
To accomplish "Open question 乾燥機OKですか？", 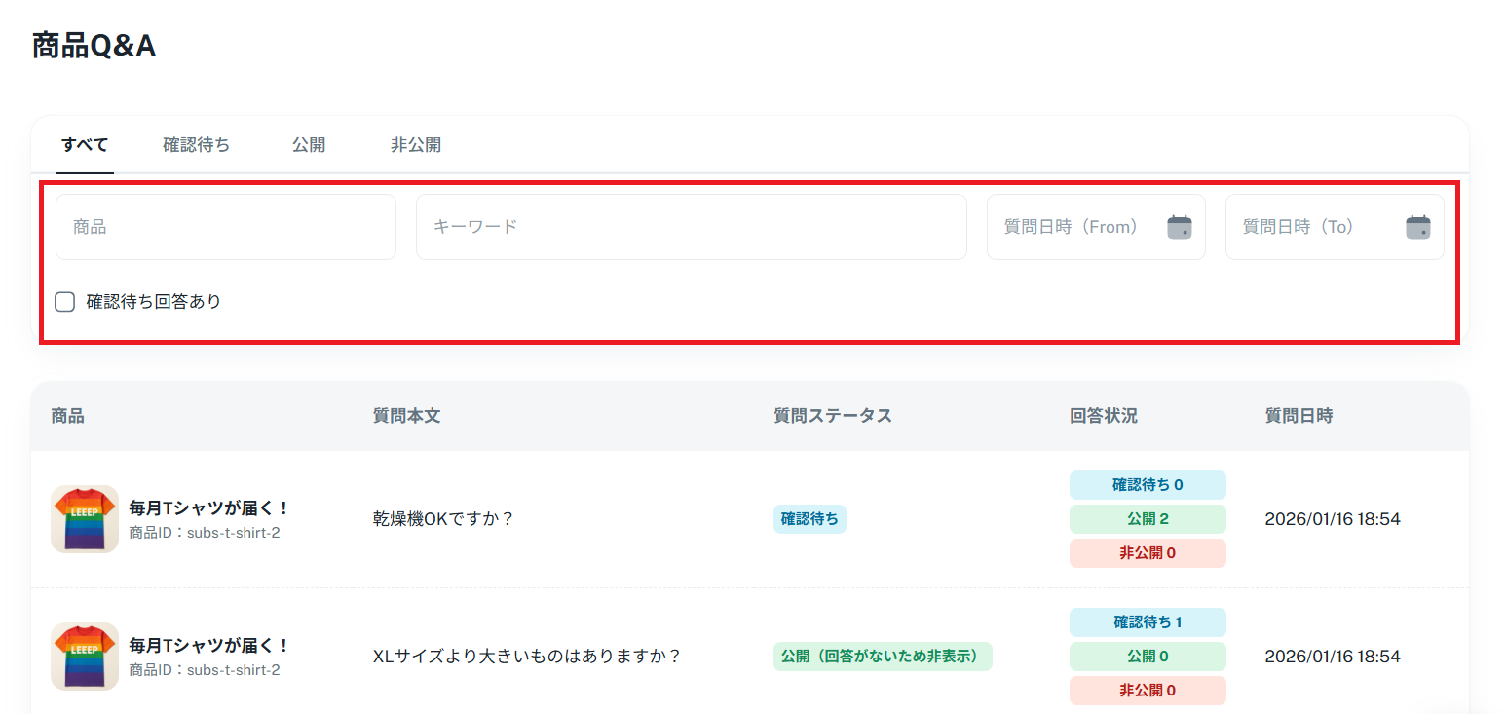I will coord(443,519).
